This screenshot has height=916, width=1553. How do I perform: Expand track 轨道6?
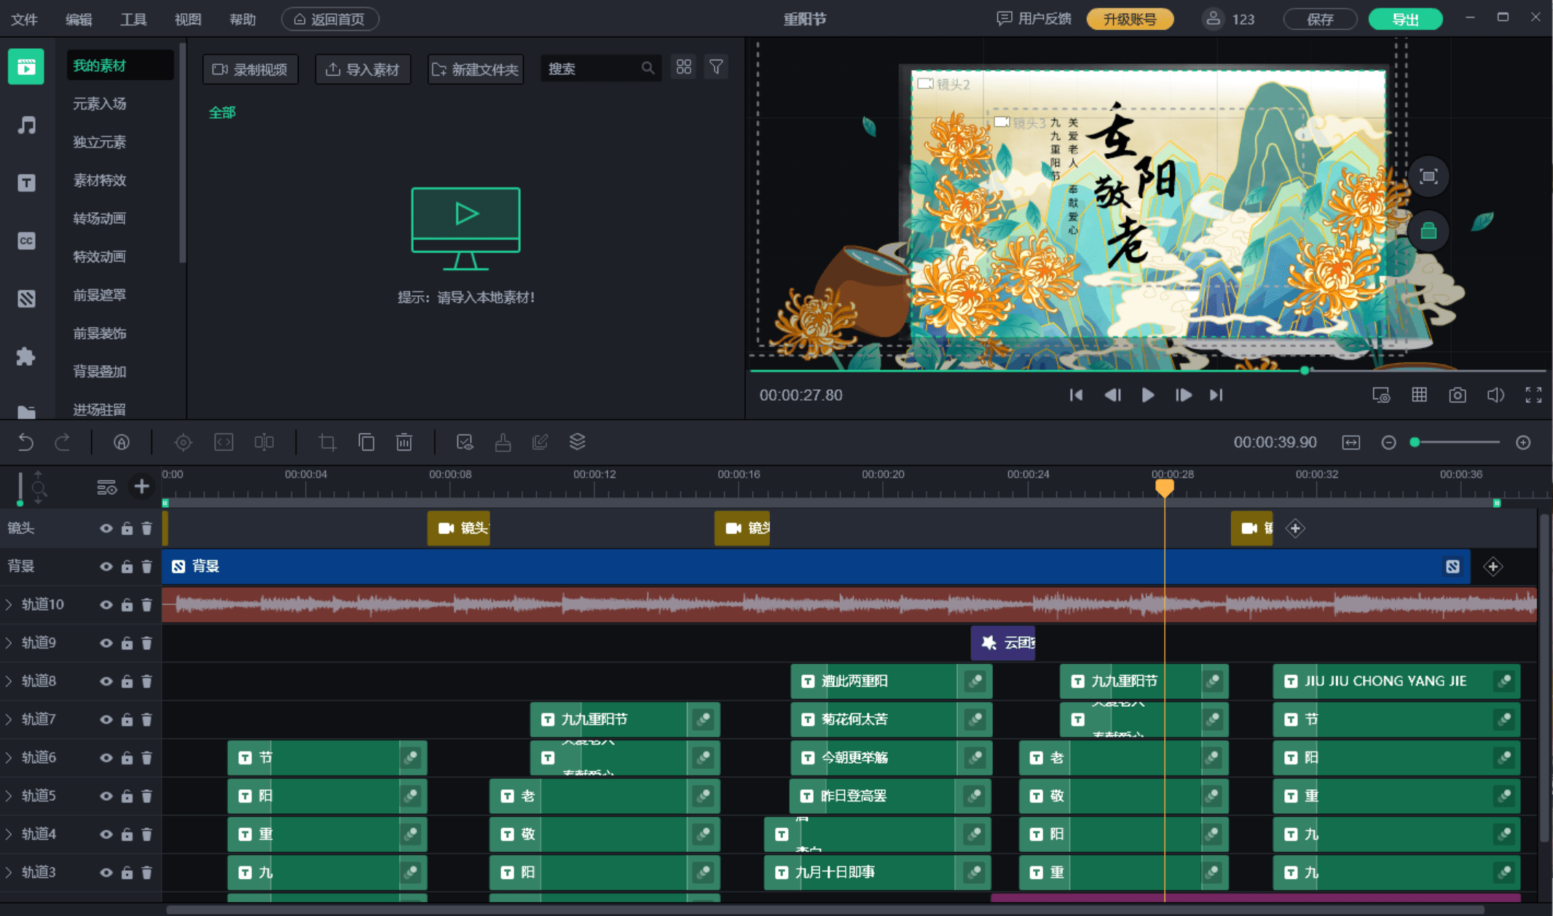[9, 757]
